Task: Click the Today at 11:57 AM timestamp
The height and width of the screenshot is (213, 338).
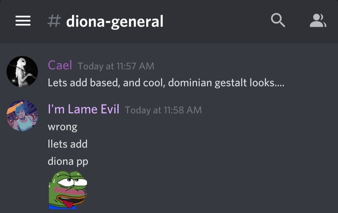Action: click(116, 66)
